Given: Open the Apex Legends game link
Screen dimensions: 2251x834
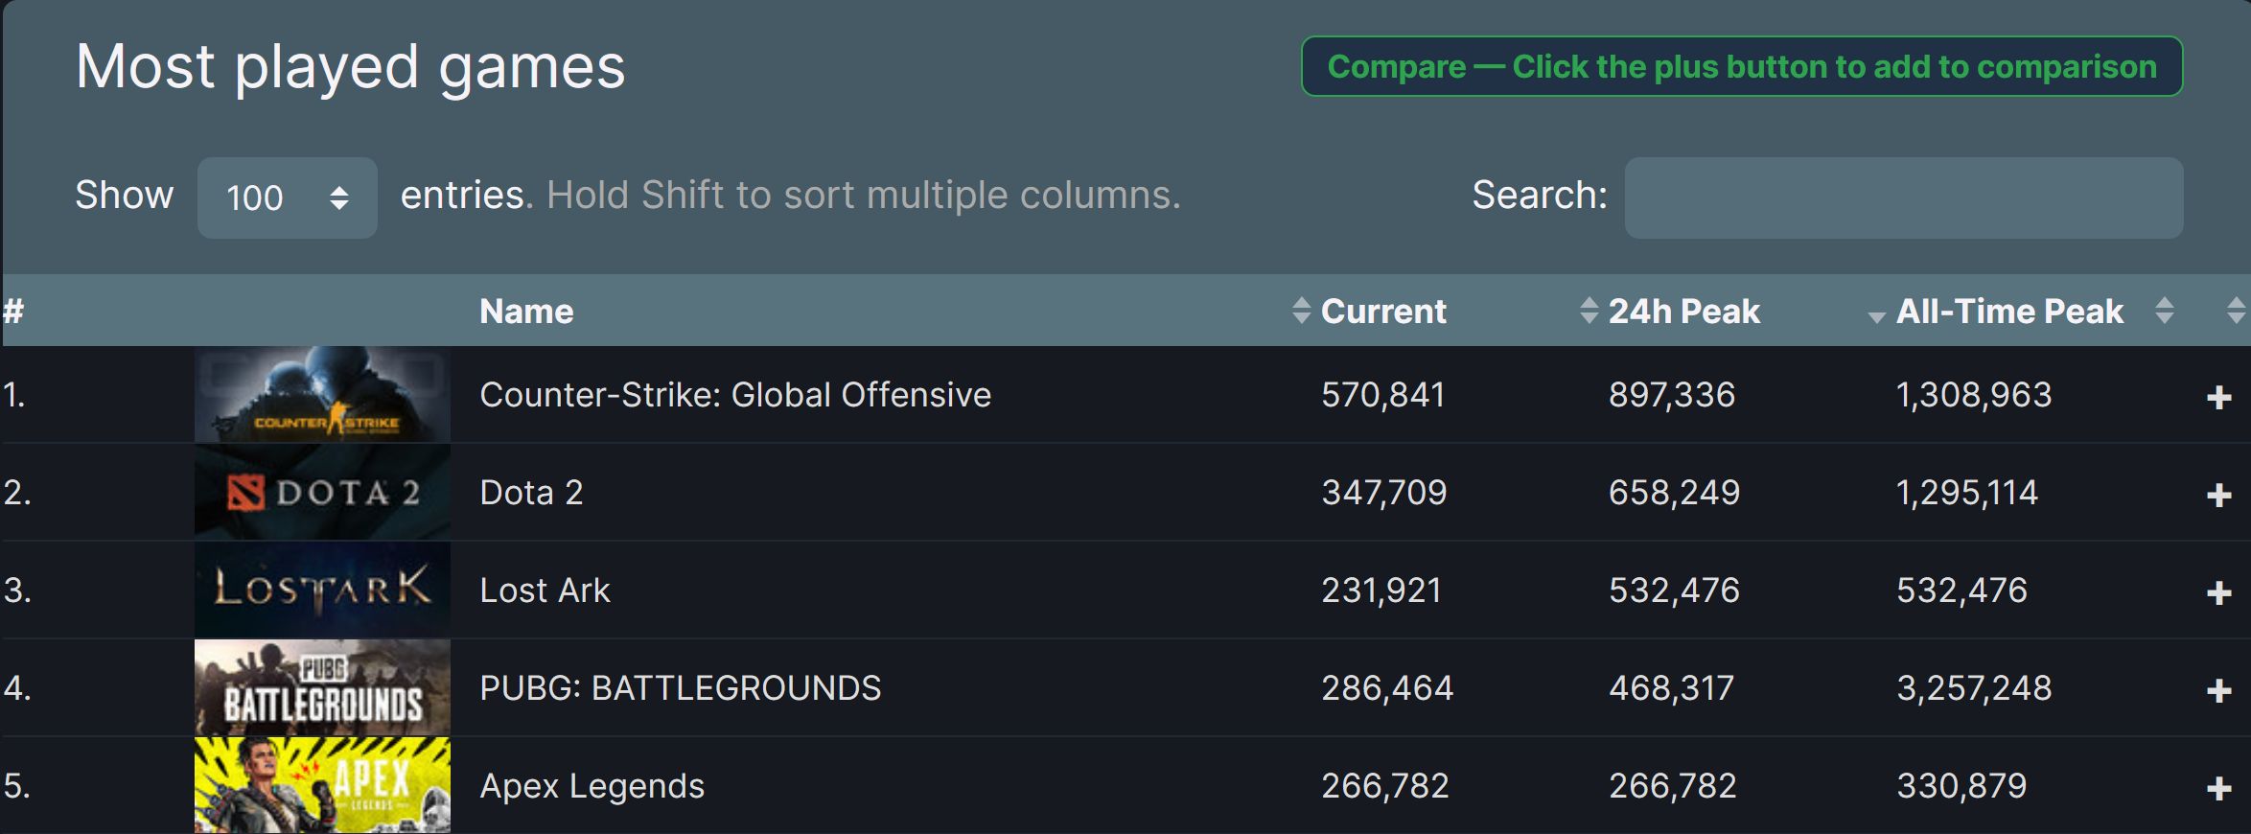Looking at the screenshot, I should (x=592, y=785).
